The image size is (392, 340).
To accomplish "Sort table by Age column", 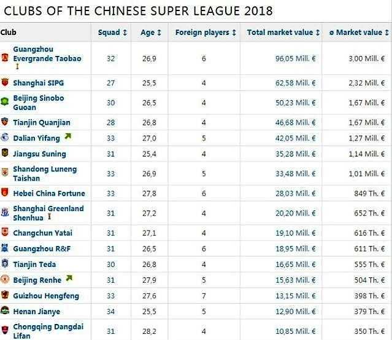I will pos(151,33).
